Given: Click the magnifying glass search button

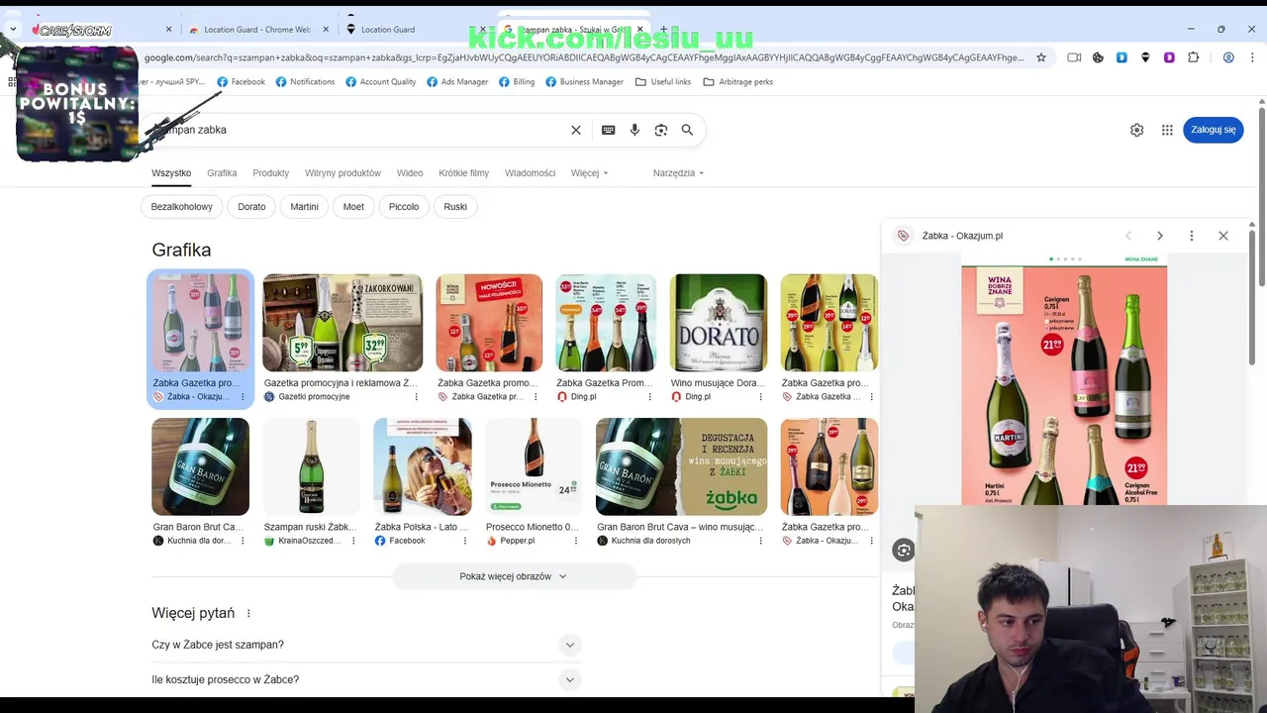Looking at the screenshot, I should point(687,130).
